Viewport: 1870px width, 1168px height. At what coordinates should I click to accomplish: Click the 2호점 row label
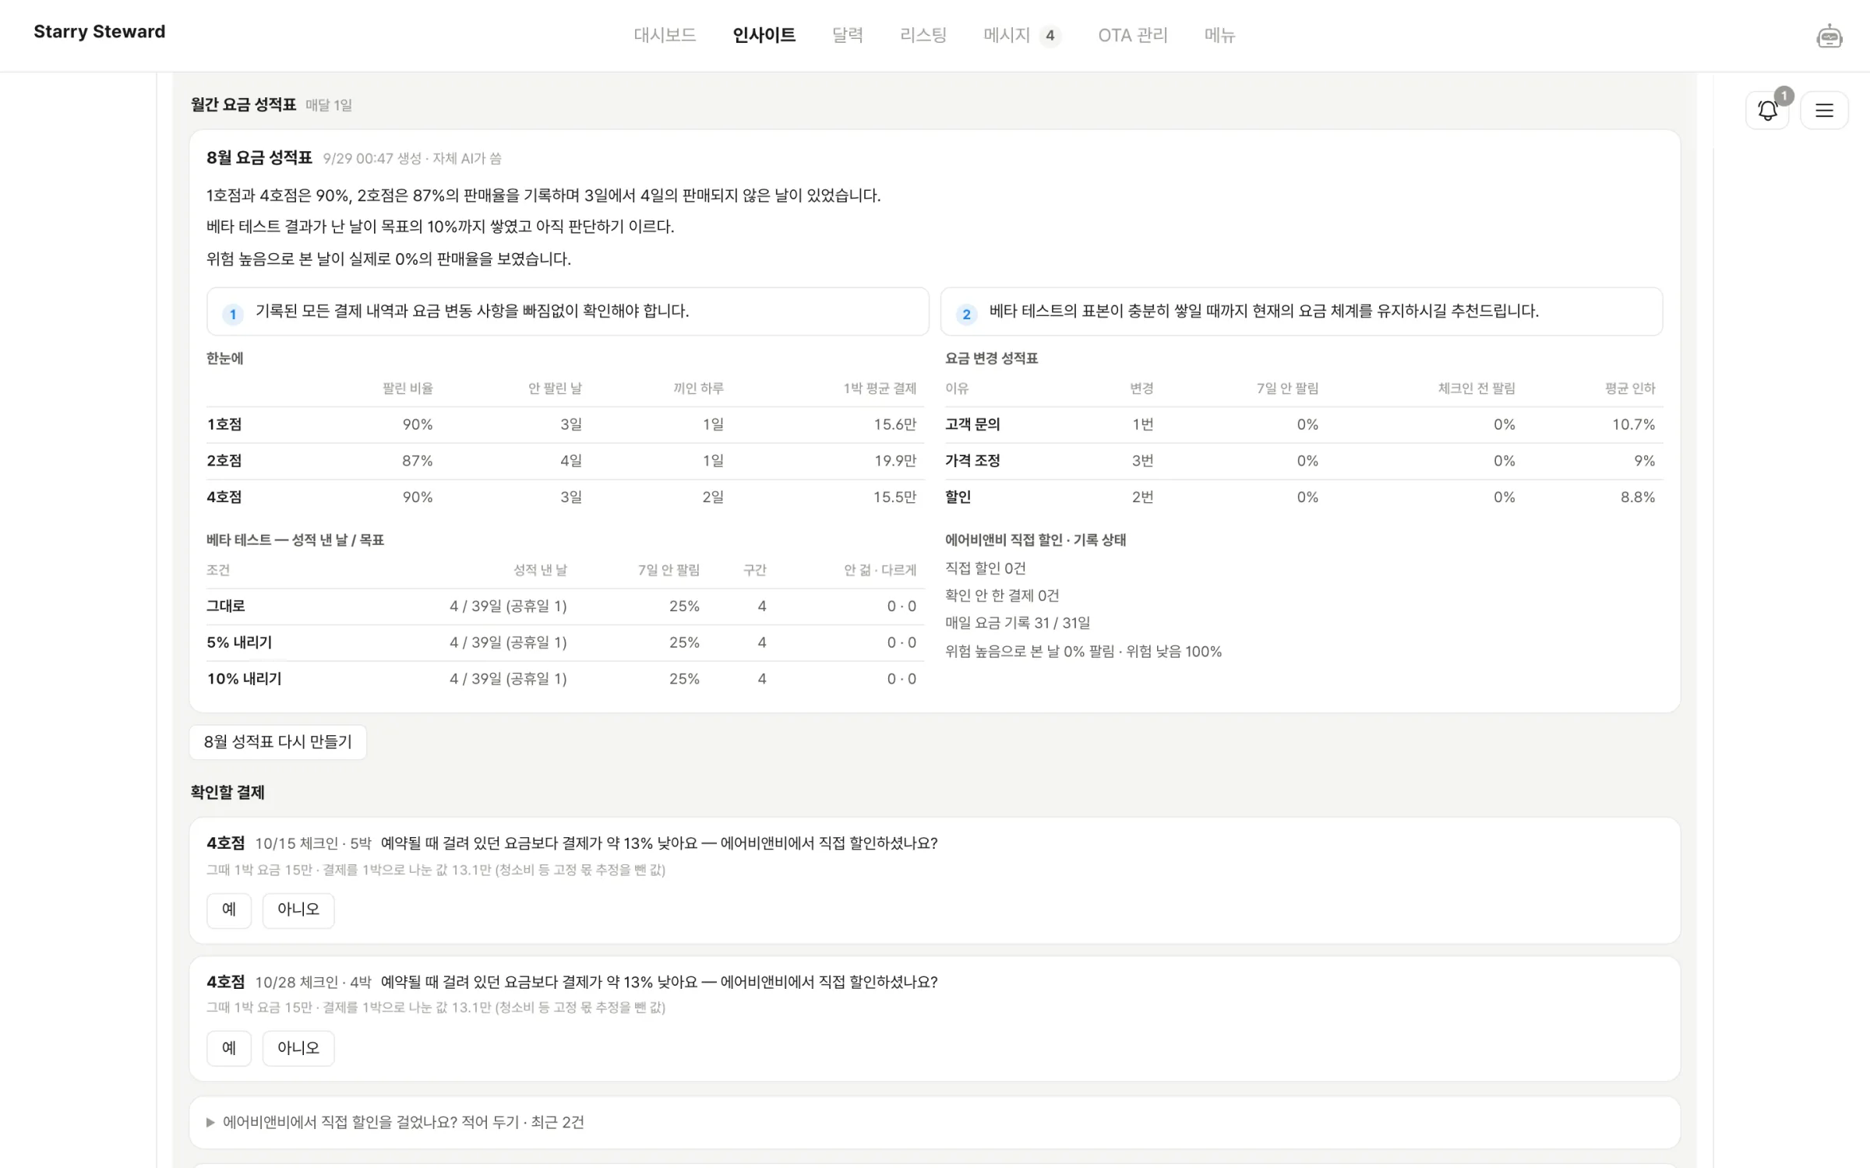[224, 461]
